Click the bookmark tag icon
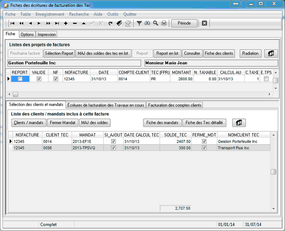Screen dimensions: 285x231 119,23
